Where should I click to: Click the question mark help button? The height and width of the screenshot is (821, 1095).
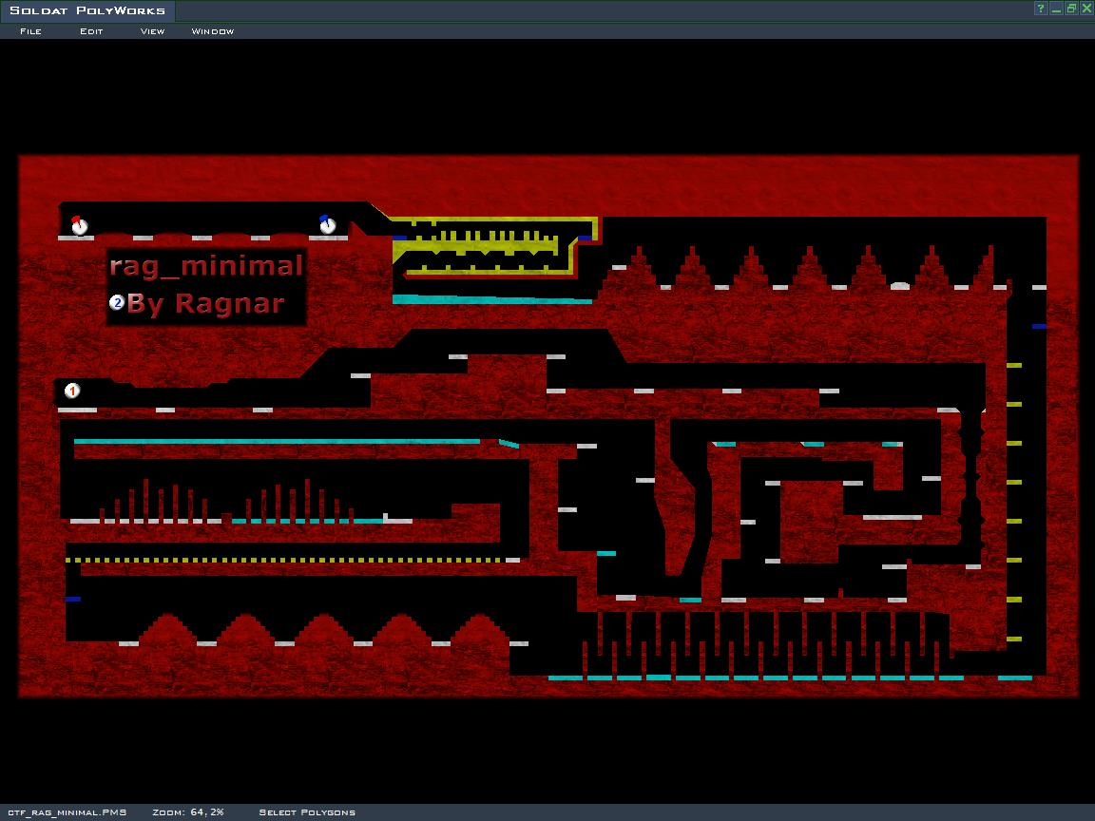pos(1041,9)
